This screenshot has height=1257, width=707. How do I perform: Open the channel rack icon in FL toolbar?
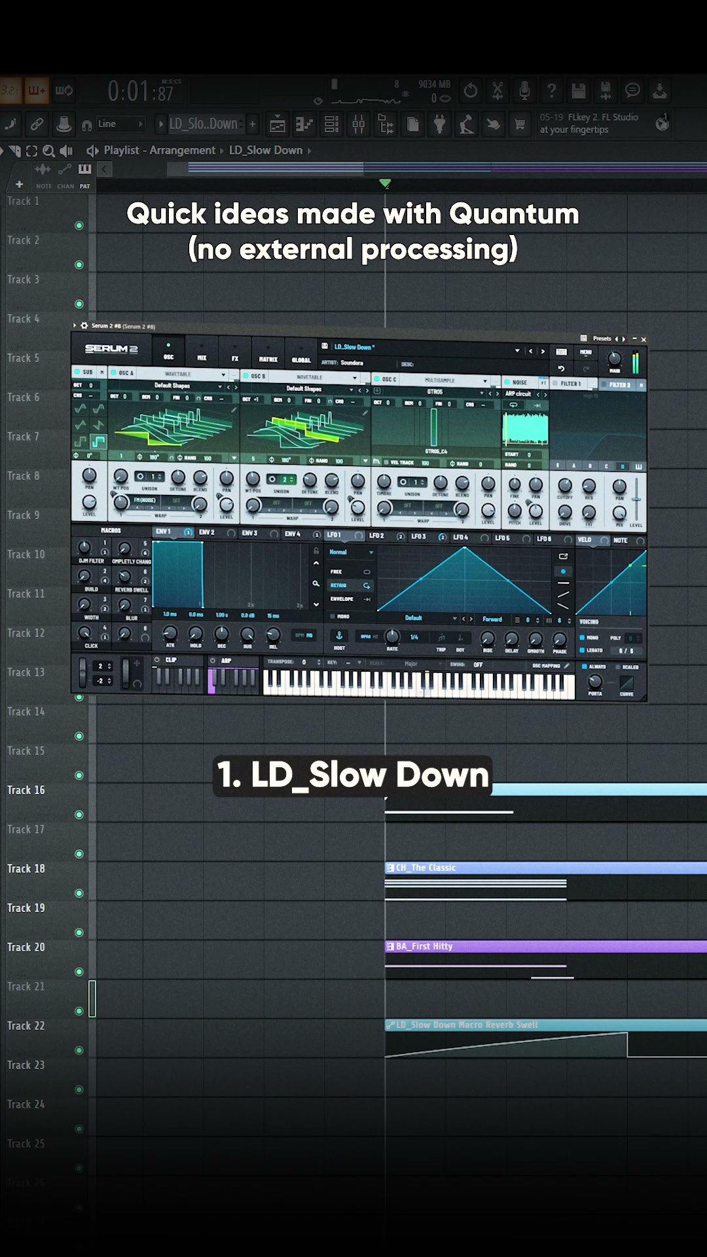332,124
